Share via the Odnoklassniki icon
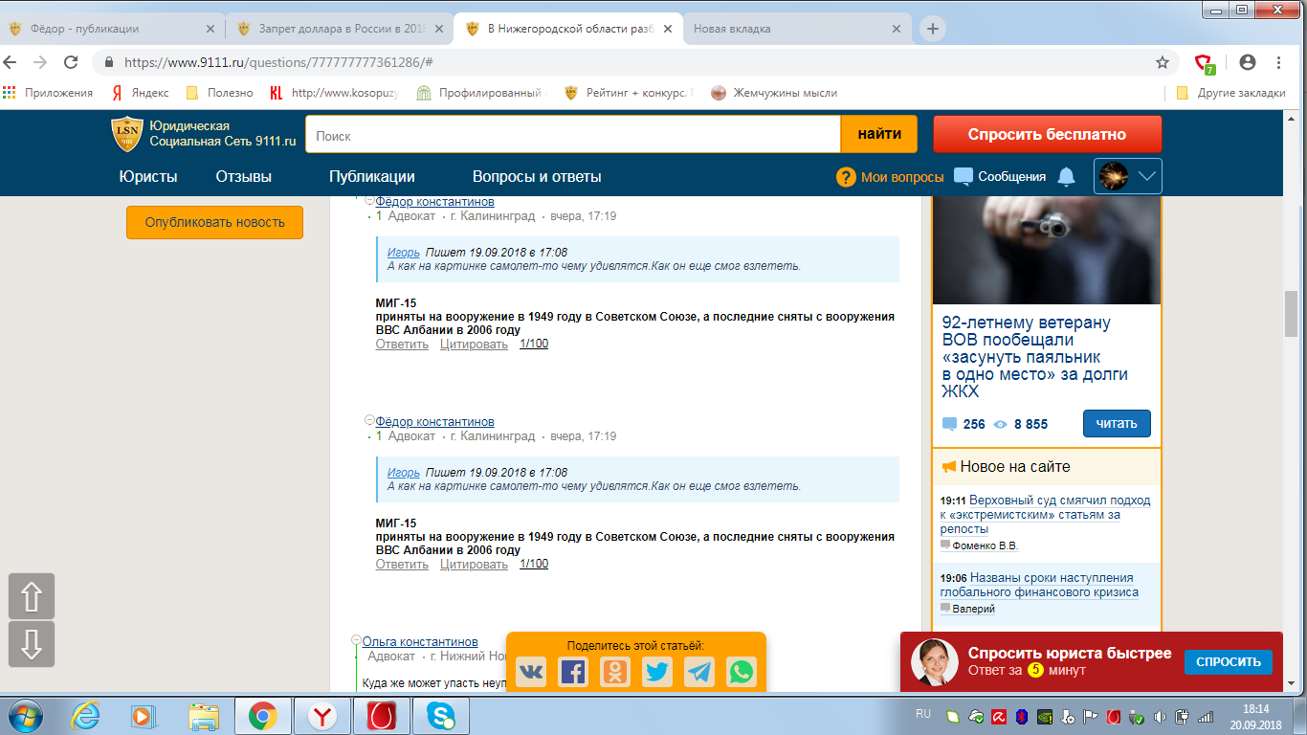This screenshot has width=1307, height=735. click(x=615, y=672)
